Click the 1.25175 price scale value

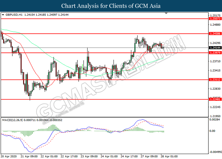click(215, 16)
